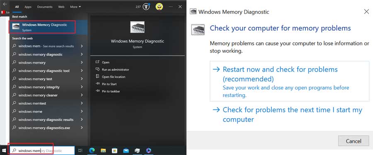
Task: Open Microsoft Rewards trophy icon
Action: [146, 7]
